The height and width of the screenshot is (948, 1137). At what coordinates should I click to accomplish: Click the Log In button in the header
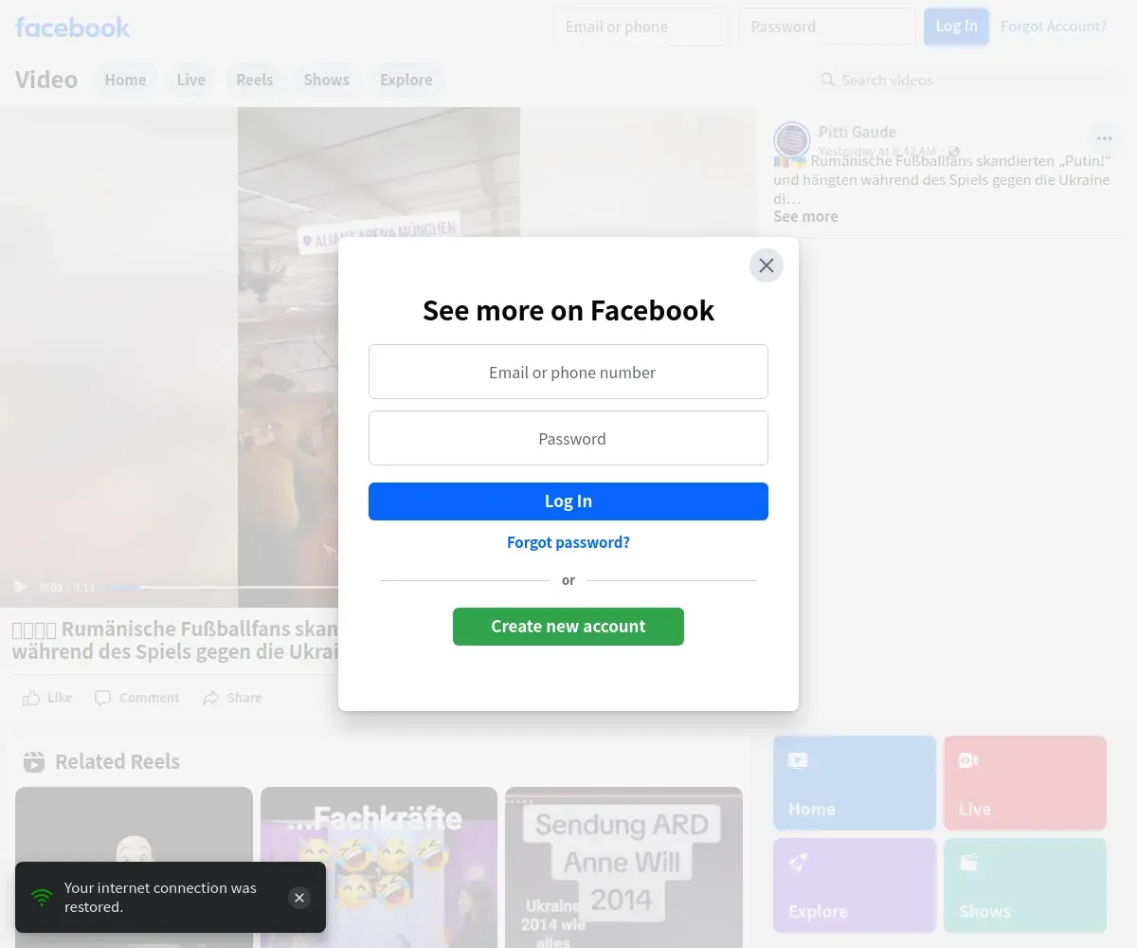pos(957,27)
